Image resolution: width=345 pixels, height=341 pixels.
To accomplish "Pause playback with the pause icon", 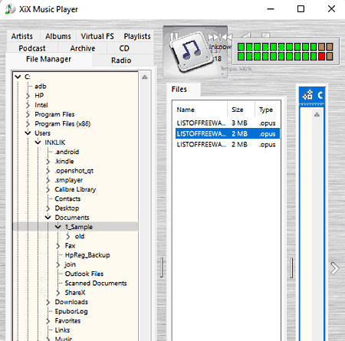I will [x=174, y=37].
